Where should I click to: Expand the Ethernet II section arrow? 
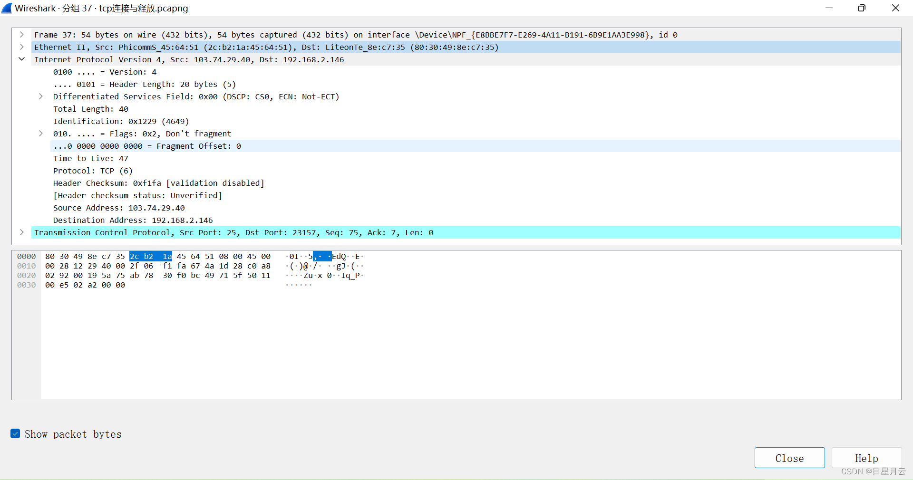click(22, 47)
